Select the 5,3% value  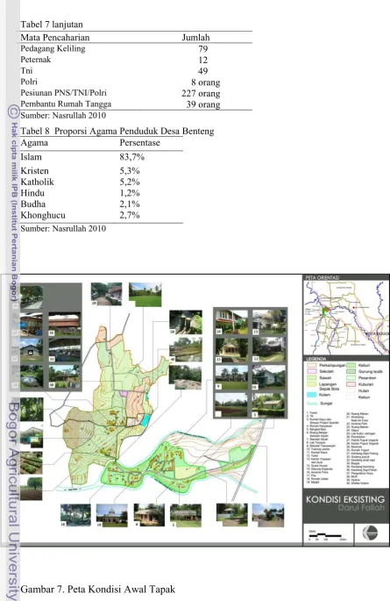tap(130, 171)
